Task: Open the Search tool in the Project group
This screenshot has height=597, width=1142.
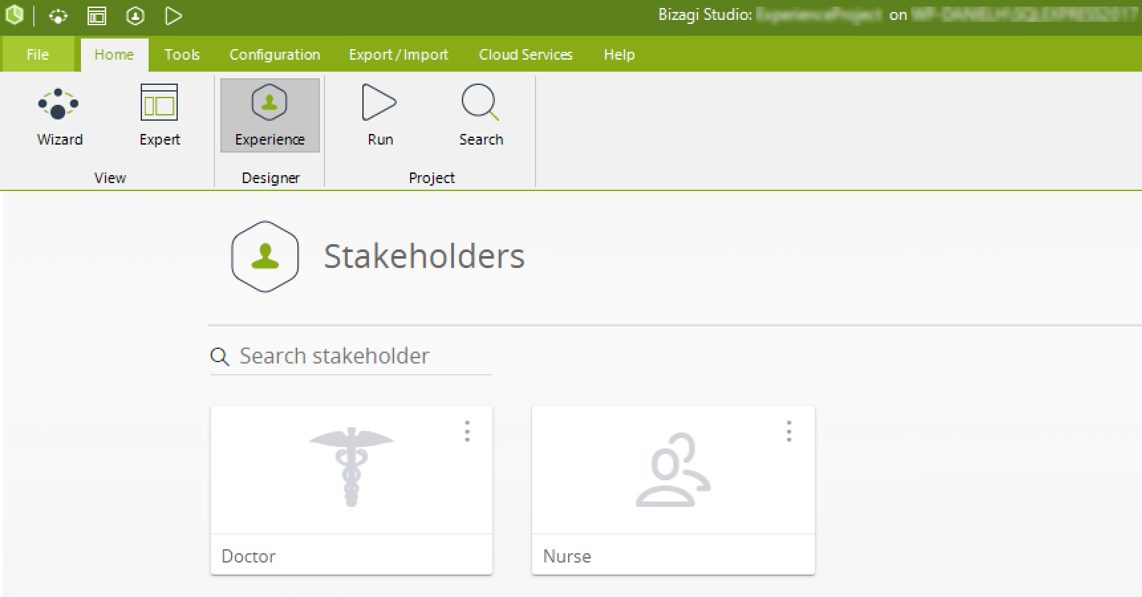Action: tap(481, 116)
